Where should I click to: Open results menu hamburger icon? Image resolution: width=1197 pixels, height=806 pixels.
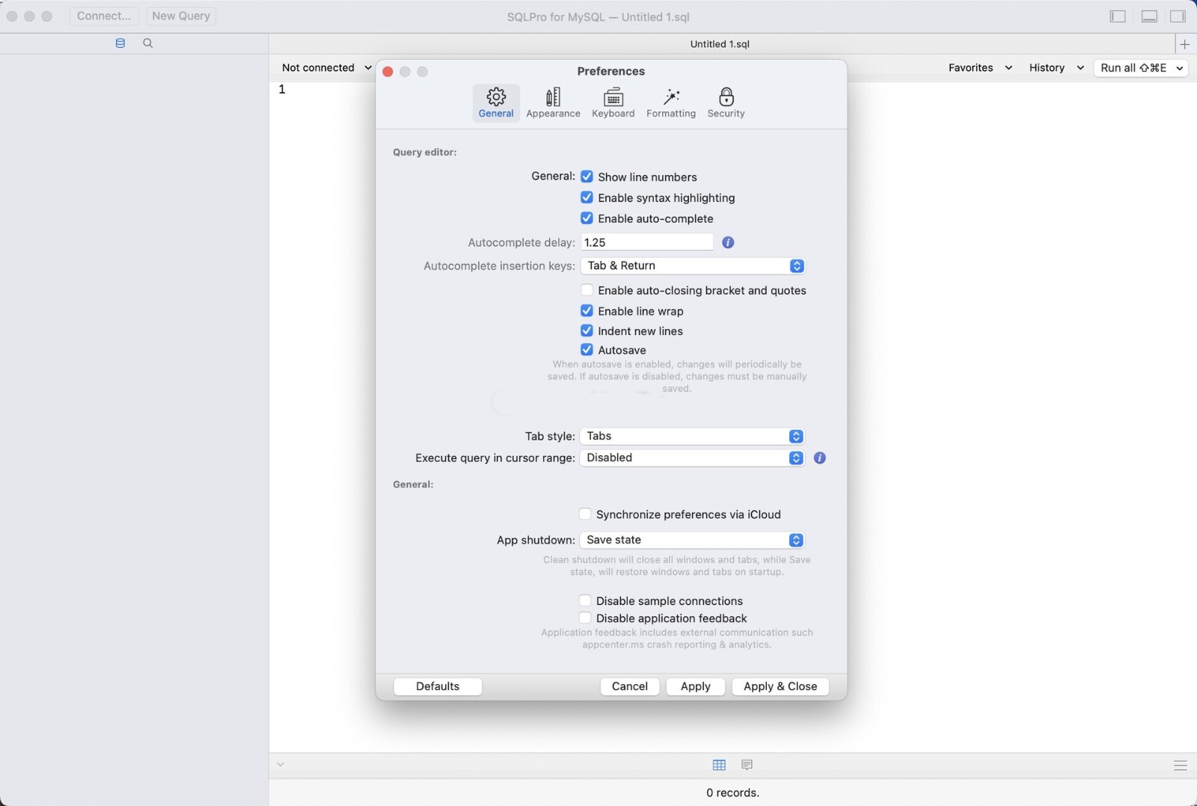[x=1181, y=765]
